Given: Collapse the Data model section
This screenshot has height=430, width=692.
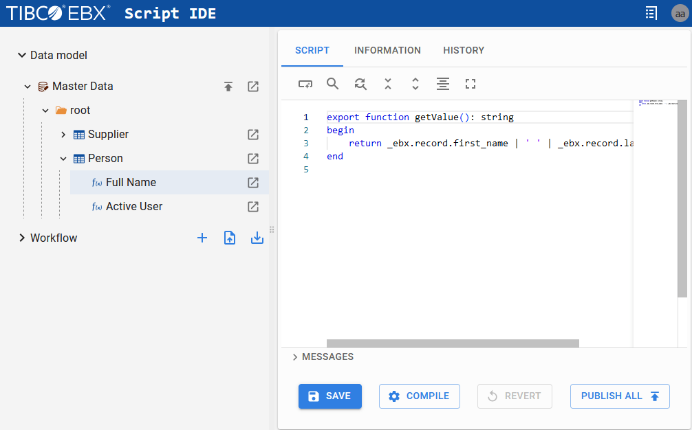Looking at the screenshot, I should click(22, 56).
